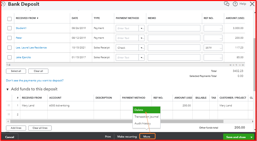Open payment method dropdown for Peter
Image resolution: width=257 pixels, height=141 pixels.
141,38
